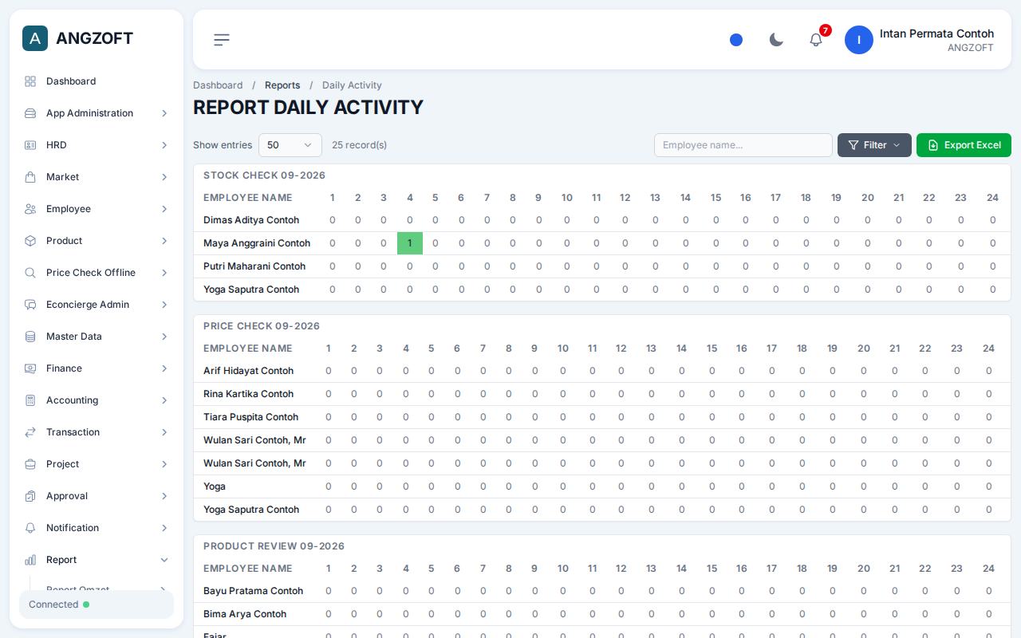1021x638 pixels.
Task: Expand the HRD menu chevron
Action: coord(164,145)
